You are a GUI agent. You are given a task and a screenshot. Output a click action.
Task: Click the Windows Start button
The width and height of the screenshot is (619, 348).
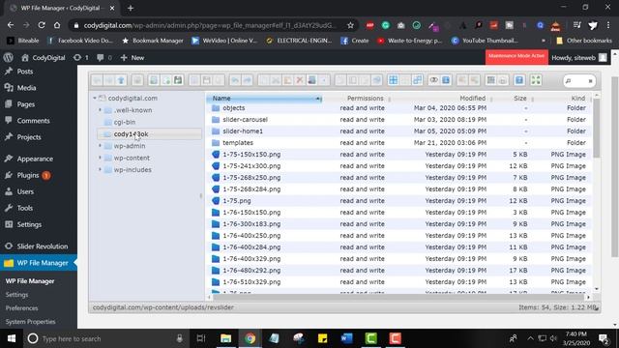click(x=12, y=338)
